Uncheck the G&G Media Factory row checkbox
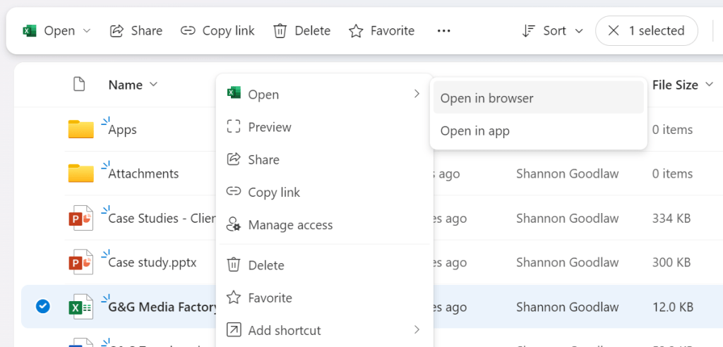 pos(43,306)
